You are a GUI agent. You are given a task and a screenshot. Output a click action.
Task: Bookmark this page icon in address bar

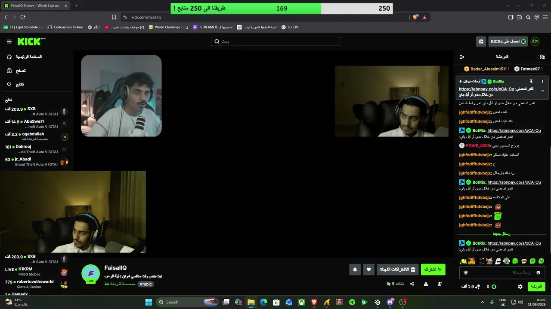[114, 17]
